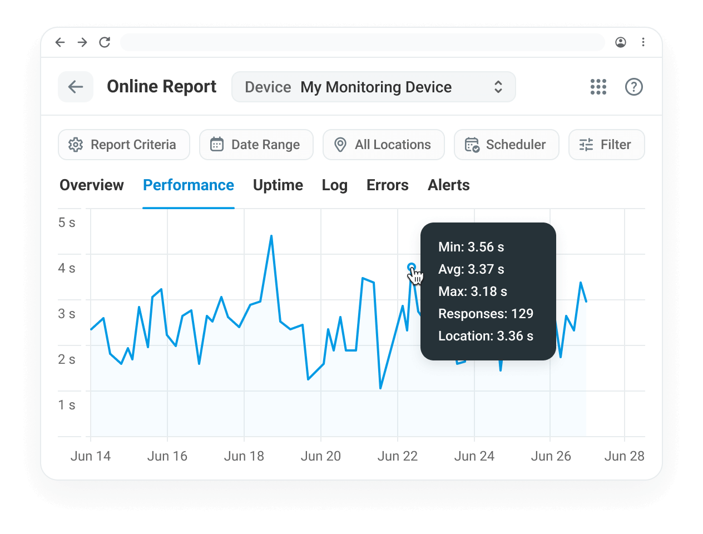
Task: Expand the Date Range picker
Action: pyautogui.click(x=256, y=144)
